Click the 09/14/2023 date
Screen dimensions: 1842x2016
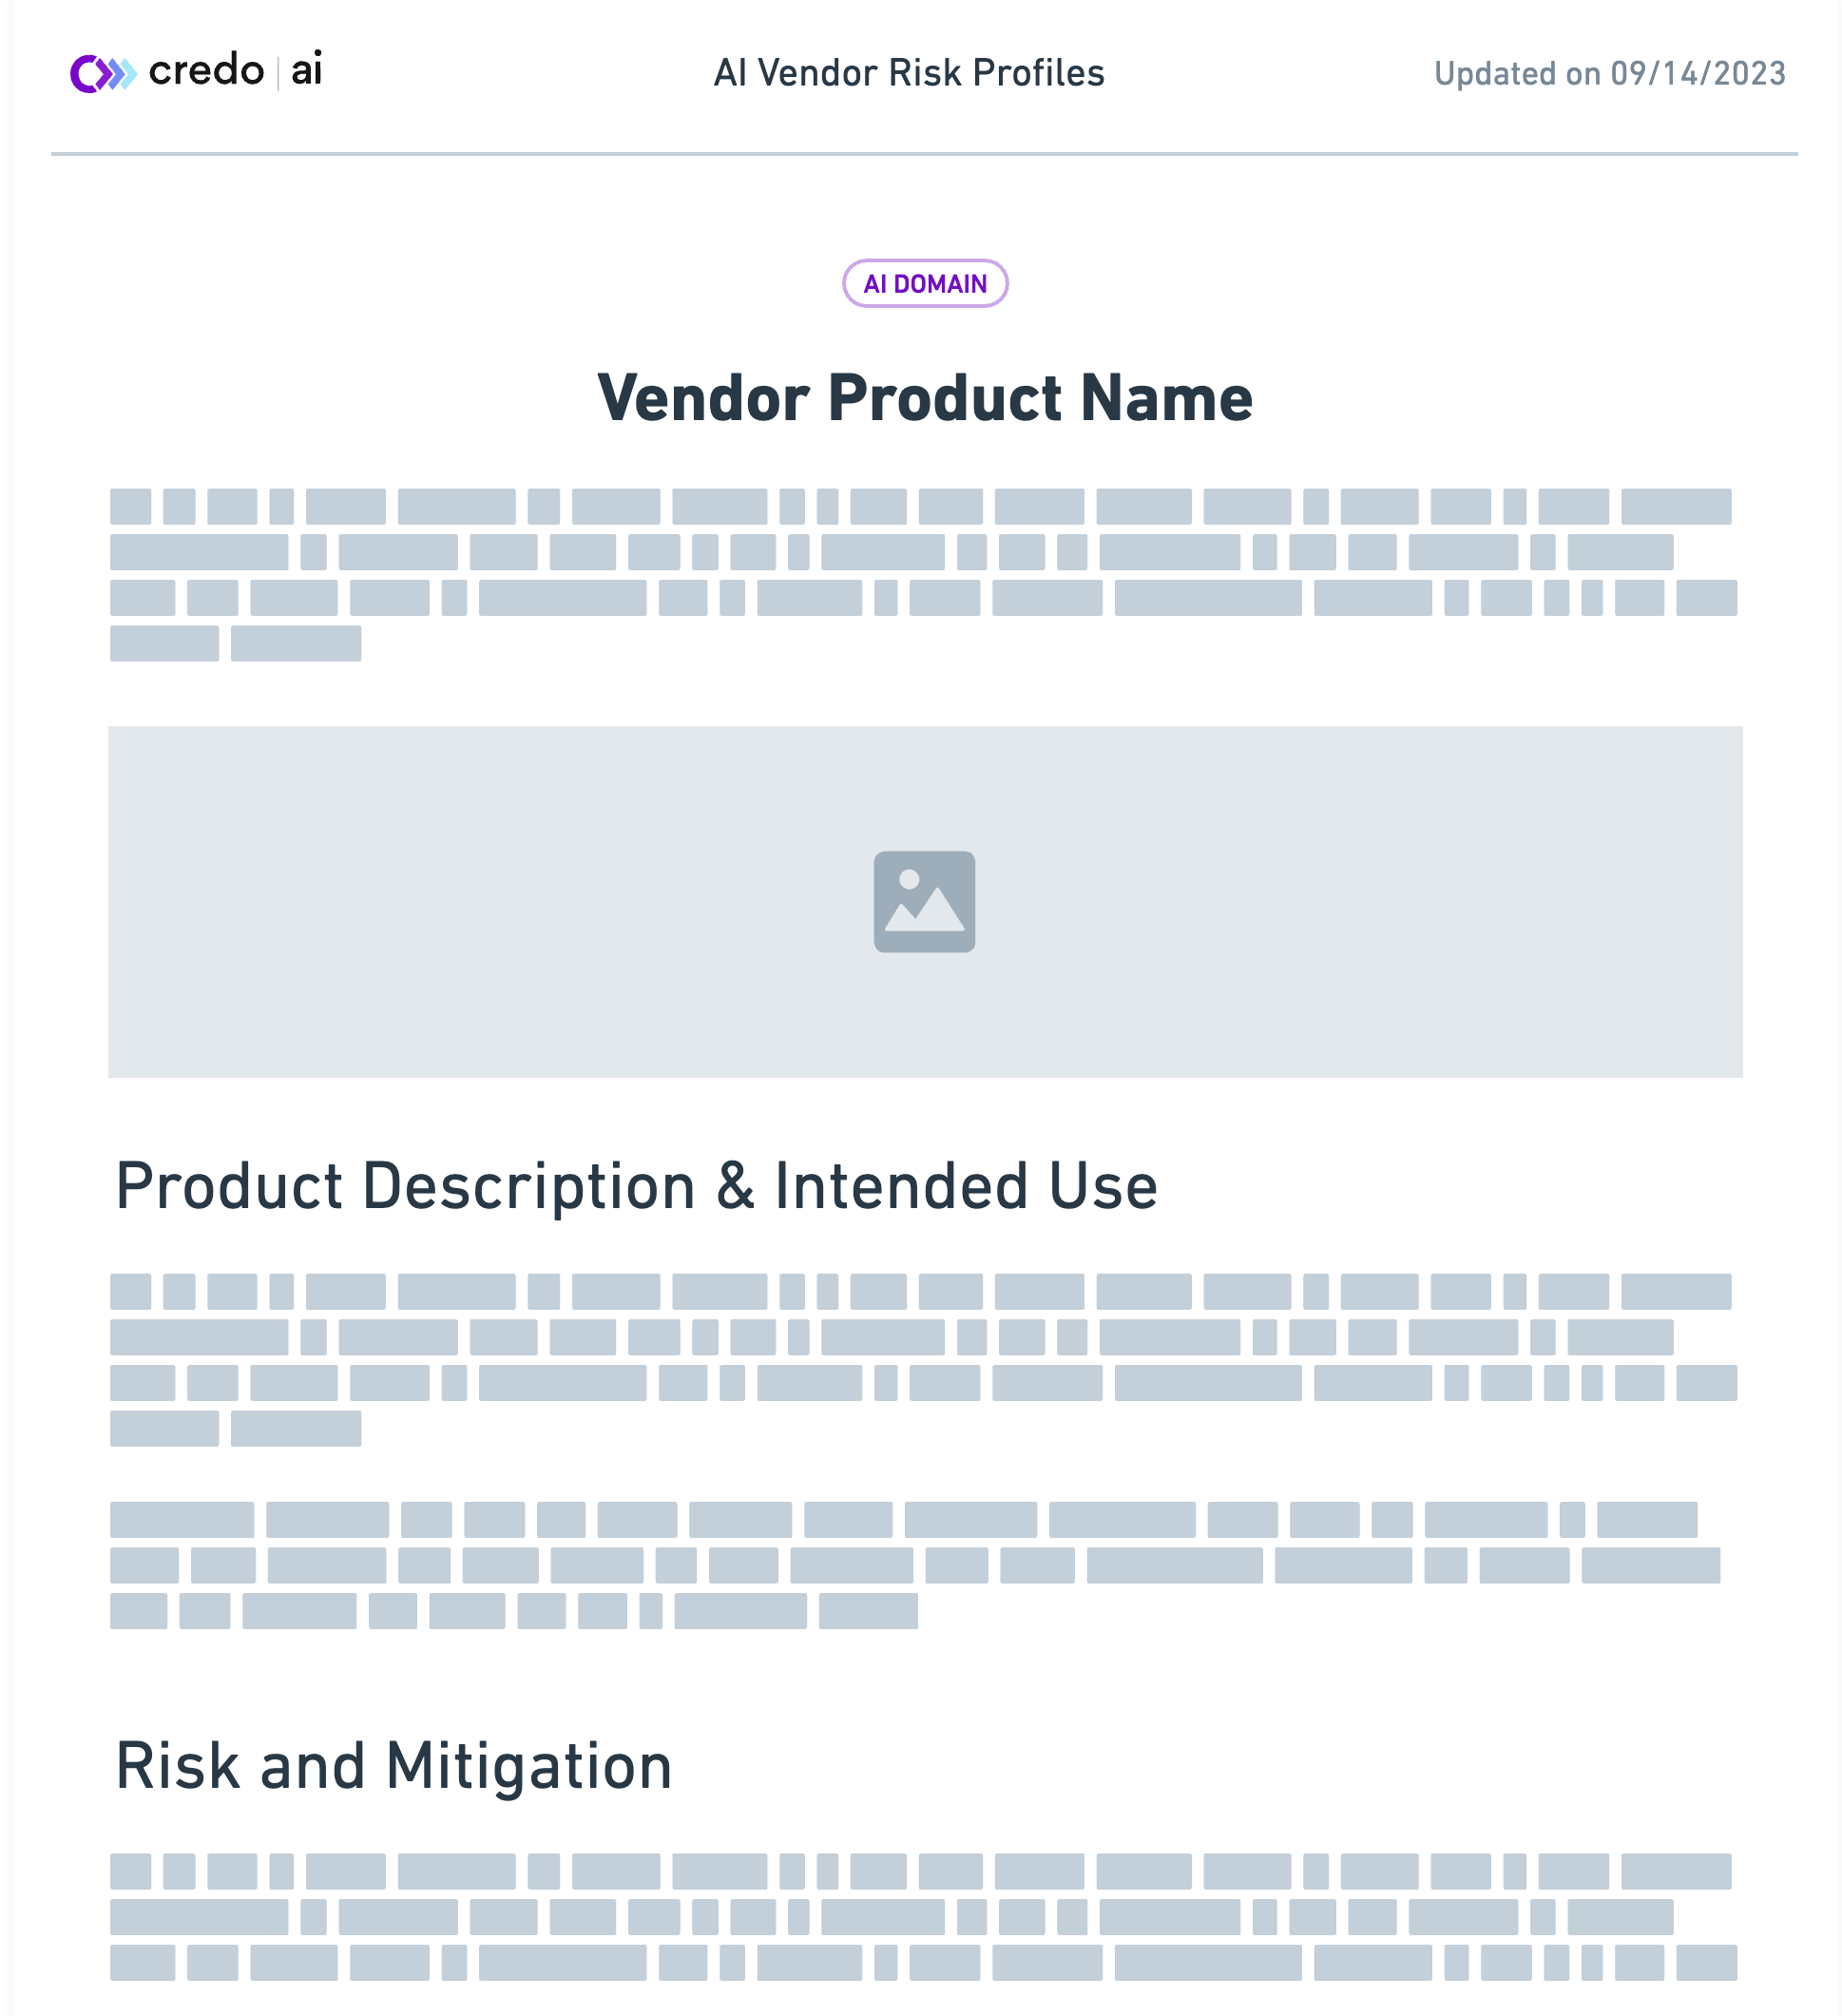click(x=1698, y=74)
